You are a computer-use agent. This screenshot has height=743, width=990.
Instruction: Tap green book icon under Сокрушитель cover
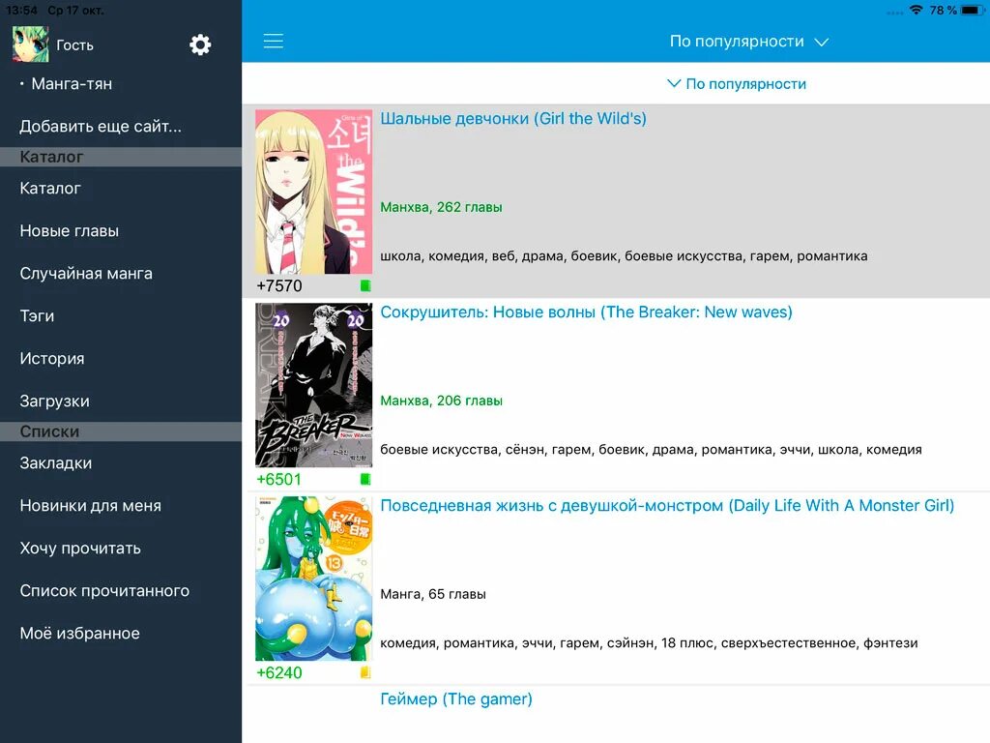tap(364, 479)
